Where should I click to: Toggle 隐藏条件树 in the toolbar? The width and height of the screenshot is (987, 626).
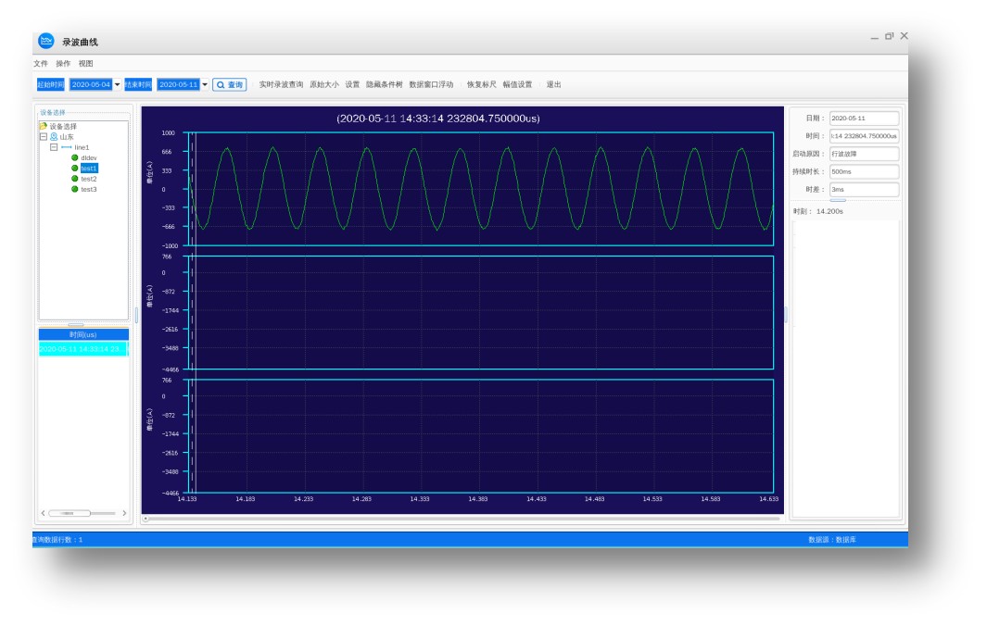[384, 84]
